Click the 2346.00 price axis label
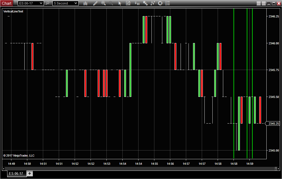282x179 pixels. (274, 43)
